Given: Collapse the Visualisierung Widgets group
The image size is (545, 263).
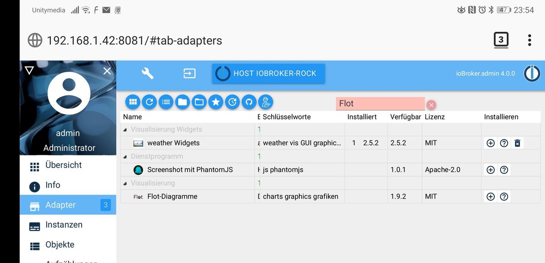Looking at the screenshot, I should coord(125,129).
